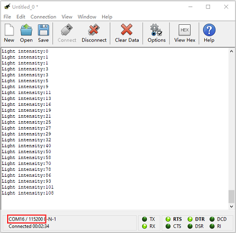Click the line "Light intensity:70"

pyautogui.click(x=27, y=163)
